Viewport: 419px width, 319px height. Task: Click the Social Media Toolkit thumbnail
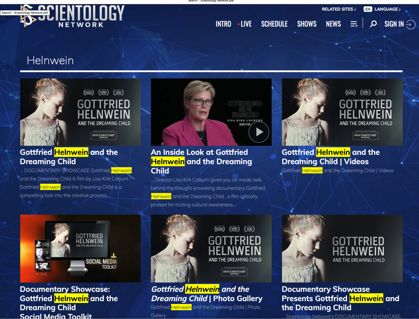click(80, 248)
